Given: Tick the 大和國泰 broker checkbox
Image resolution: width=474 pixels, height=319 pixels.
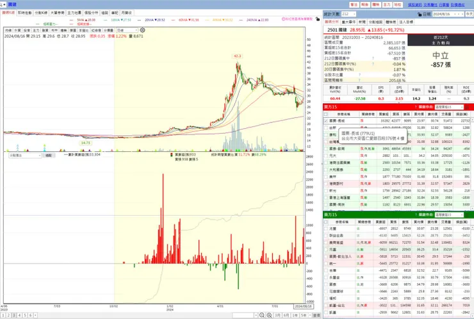Looking at the screenshot, I should click(326, 170).
